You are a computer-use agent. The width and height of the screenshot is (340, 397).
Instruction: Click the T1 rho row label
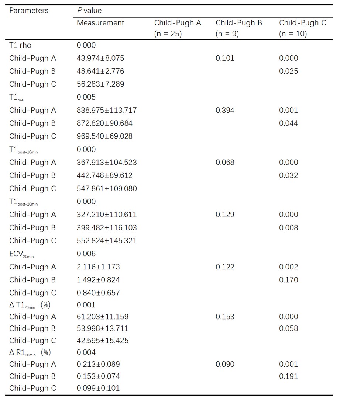point(20,45)
